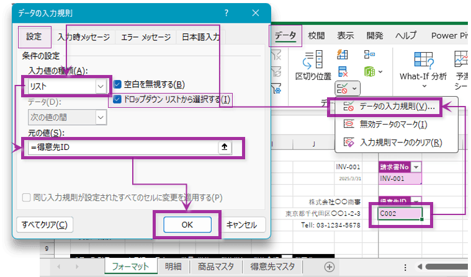Click the Forecast Sheet (予測シート) icon
The height and width of the screenshot is (277, 471).
click(462, 59)
